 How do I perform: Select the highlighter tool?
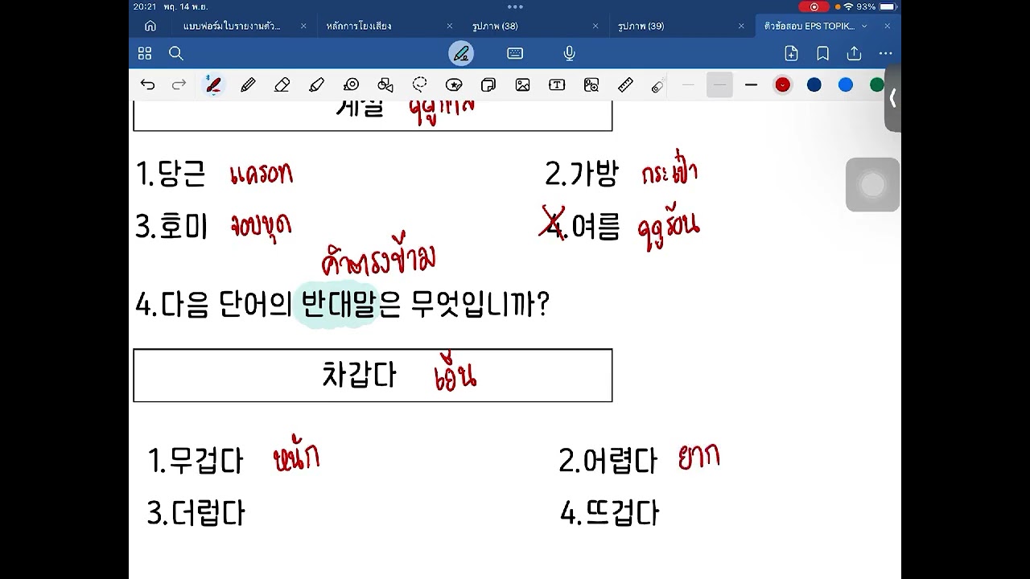316,84
